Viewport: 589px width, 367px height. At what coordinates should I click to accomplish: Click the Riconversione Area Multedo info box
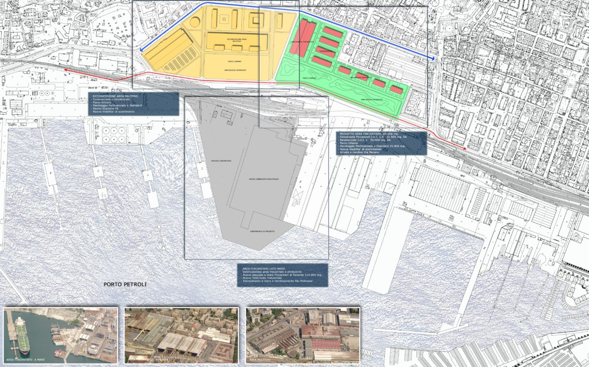point(134,104)
